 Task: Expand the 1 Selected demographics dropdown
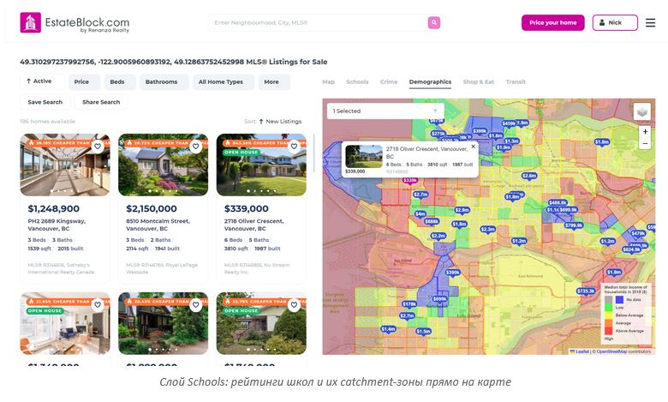[385, 111]
